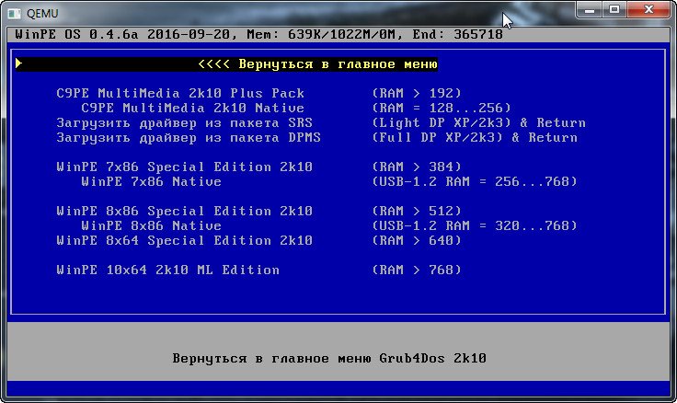Select C9PE MultiMedia 2k10 Native entry
Screen dimensions: 677x403
point(192,108)
